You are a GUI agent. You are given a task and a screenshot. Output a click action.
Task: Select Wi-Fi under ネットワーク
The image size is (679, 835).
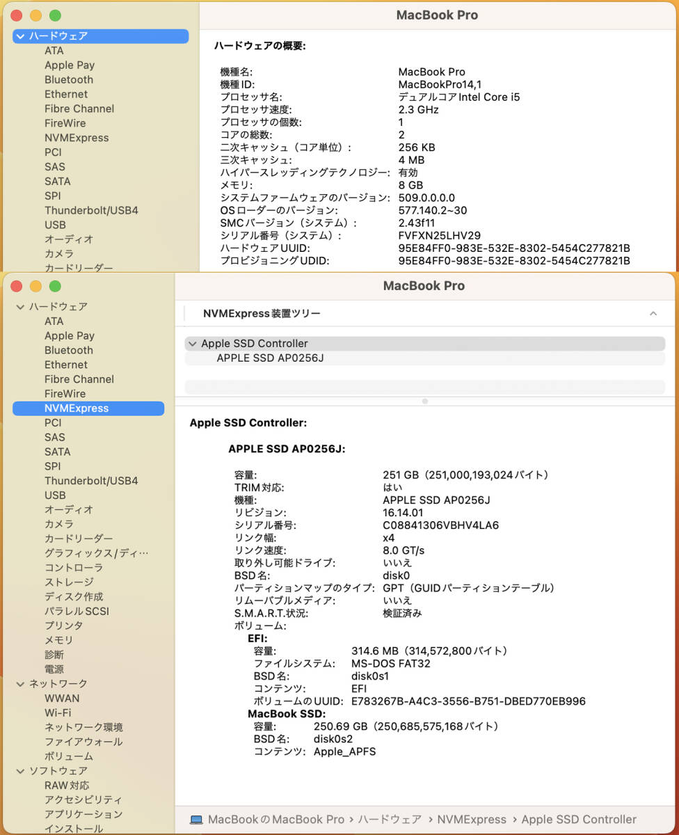(58, 713)
